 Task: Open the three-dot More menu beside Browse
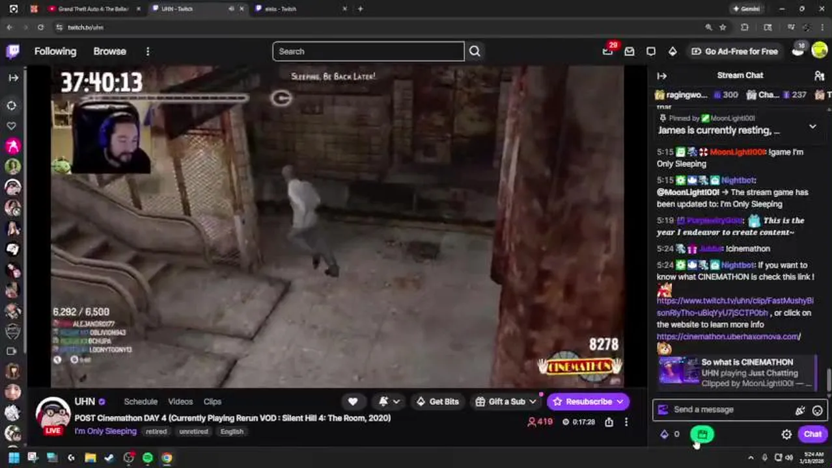click(148, 51)
